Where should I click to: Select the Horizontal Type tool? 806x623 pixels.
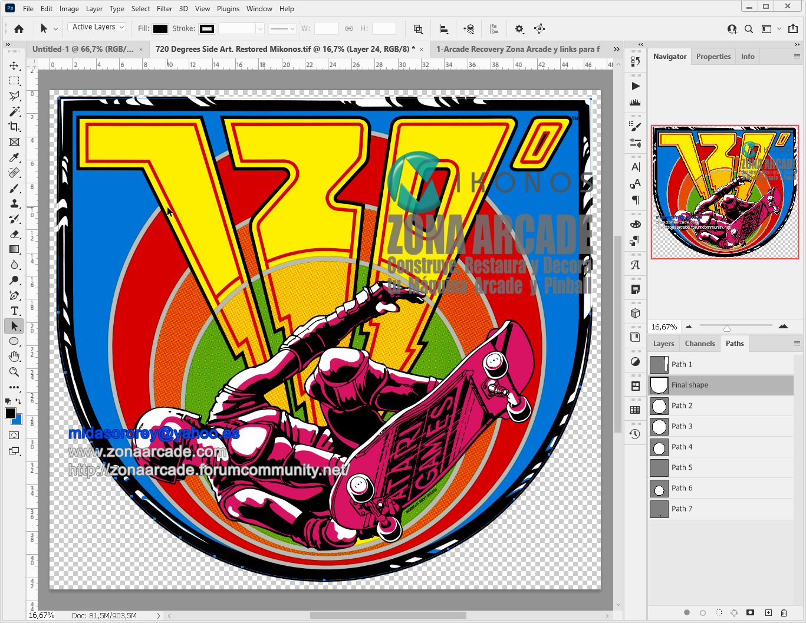[x=14, y=311]
